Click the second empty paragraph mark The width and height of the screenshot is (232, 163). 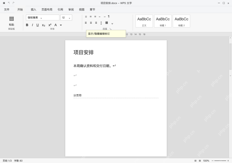point(75,85)
